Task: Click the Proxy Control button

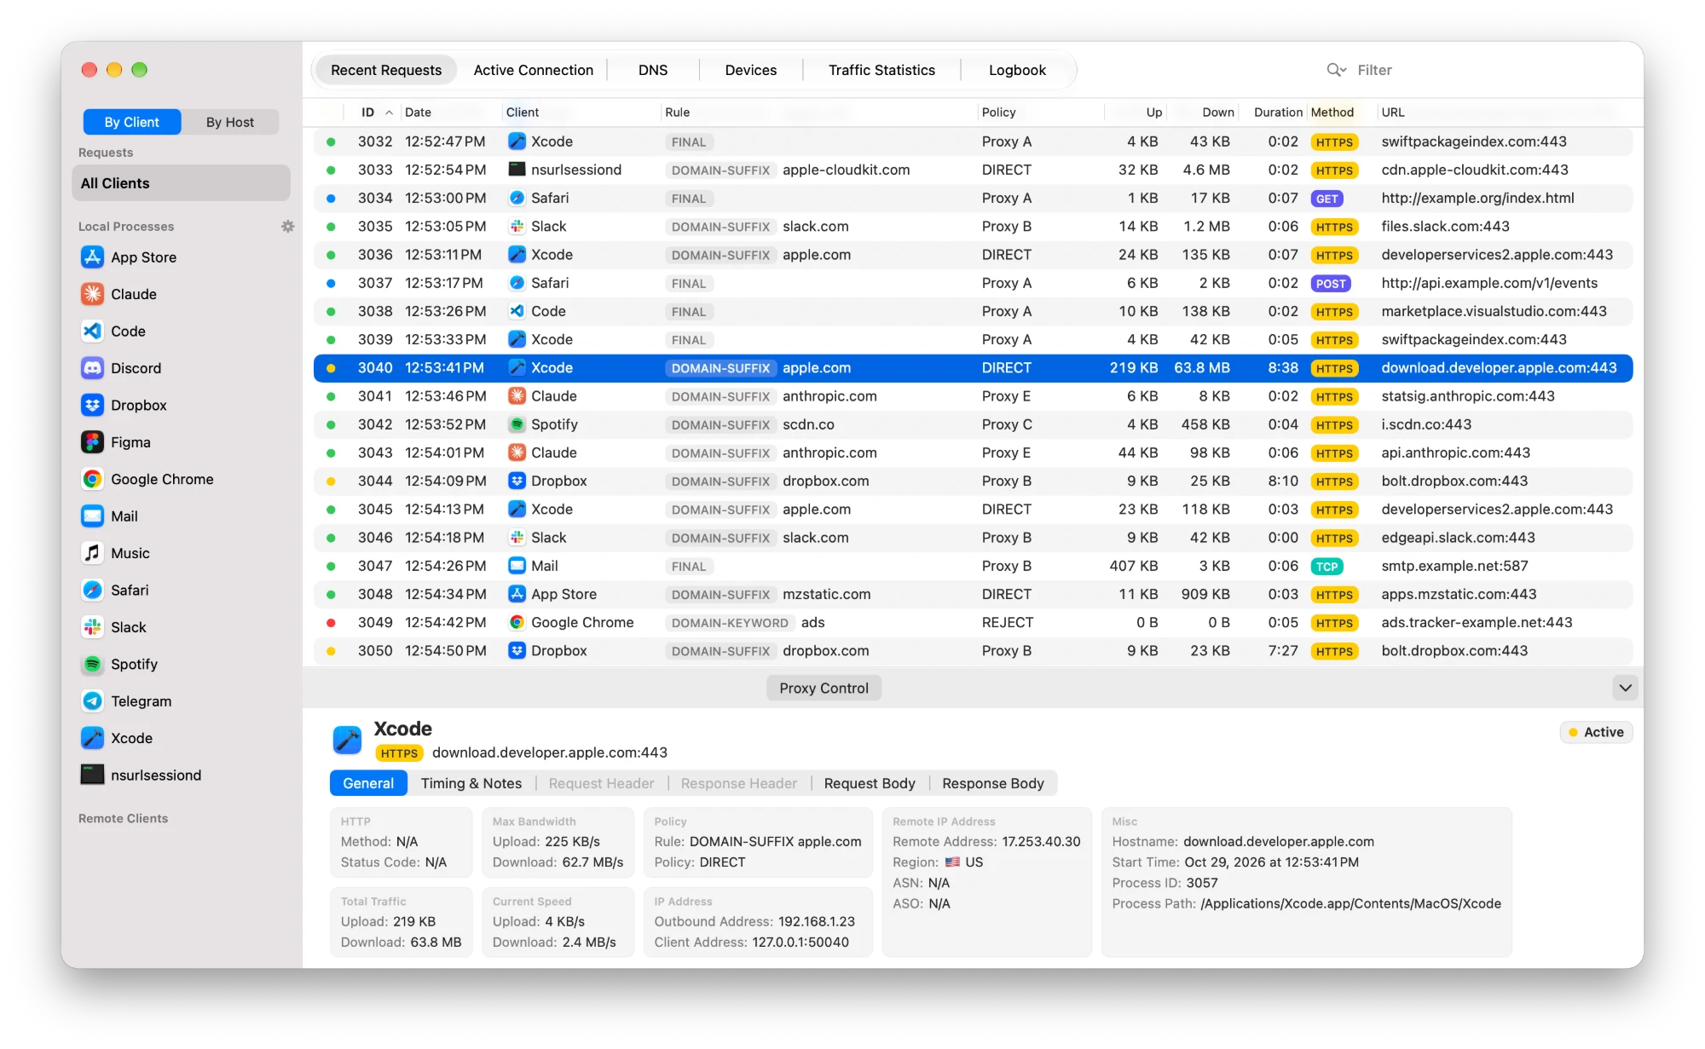Action: coord(824,688)
